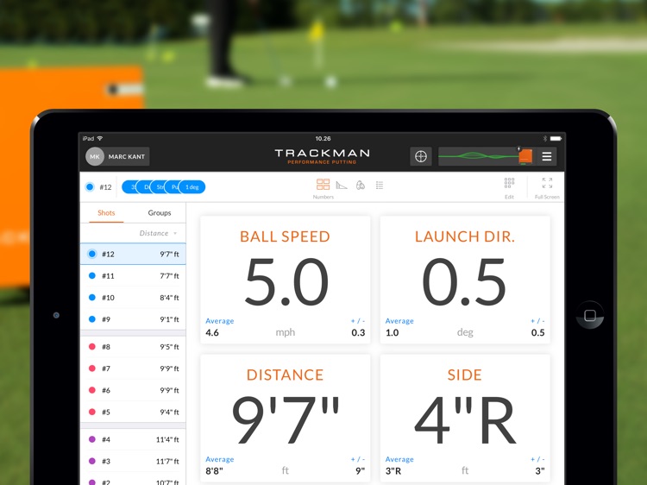
Task: Switch to the Groups tab
Action: 160,213
